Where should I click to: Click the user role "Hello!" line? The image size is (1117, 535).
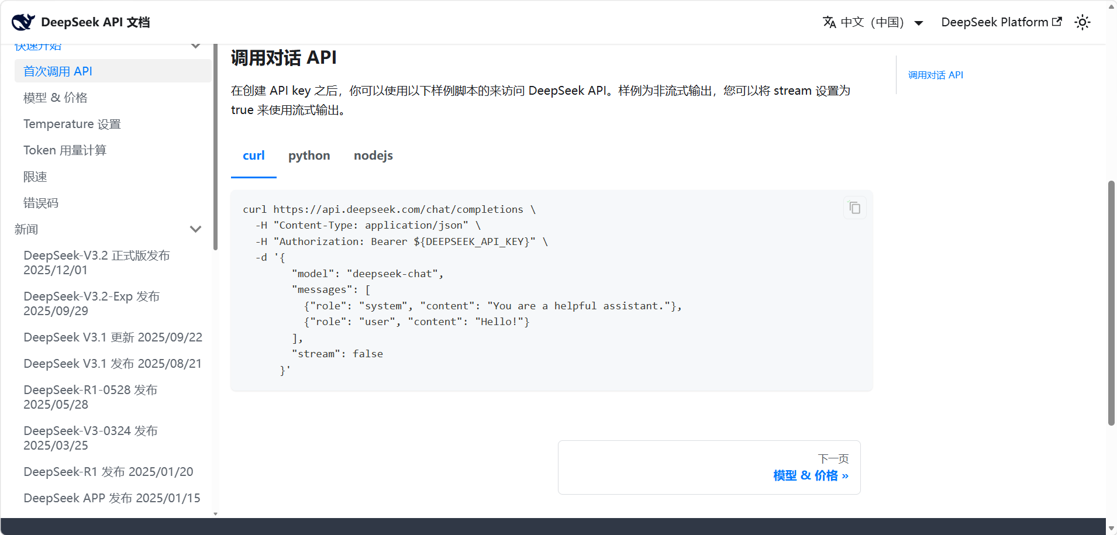(x=416, y=322)
